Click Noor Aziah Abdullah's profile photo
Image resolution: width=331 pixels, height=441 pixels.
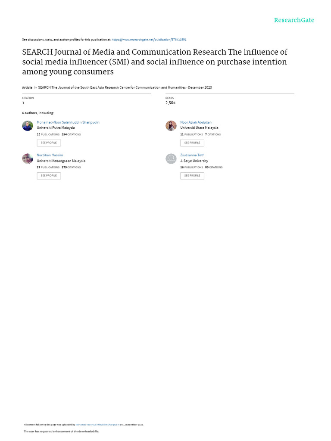(171, 126)
